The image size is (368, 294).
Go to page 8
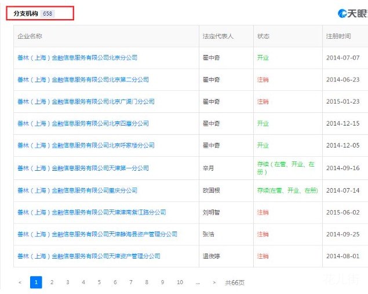point(147,282)
